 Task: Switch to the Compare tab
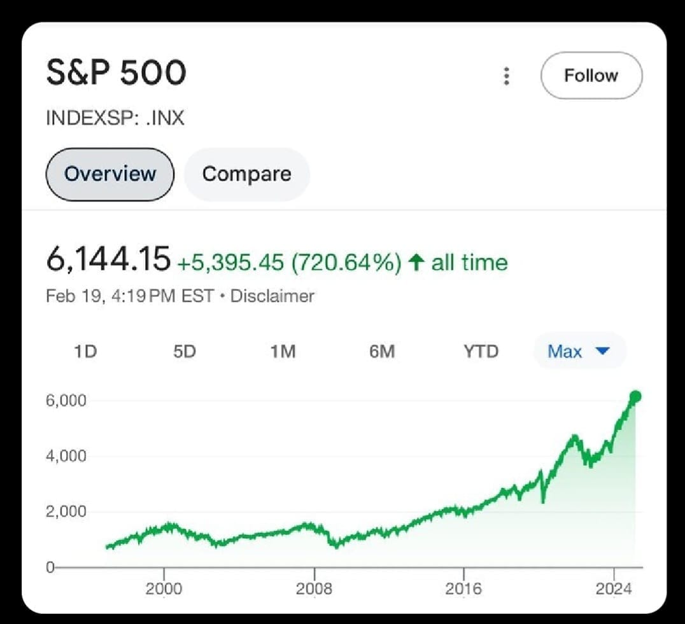(x=246, y=174)
